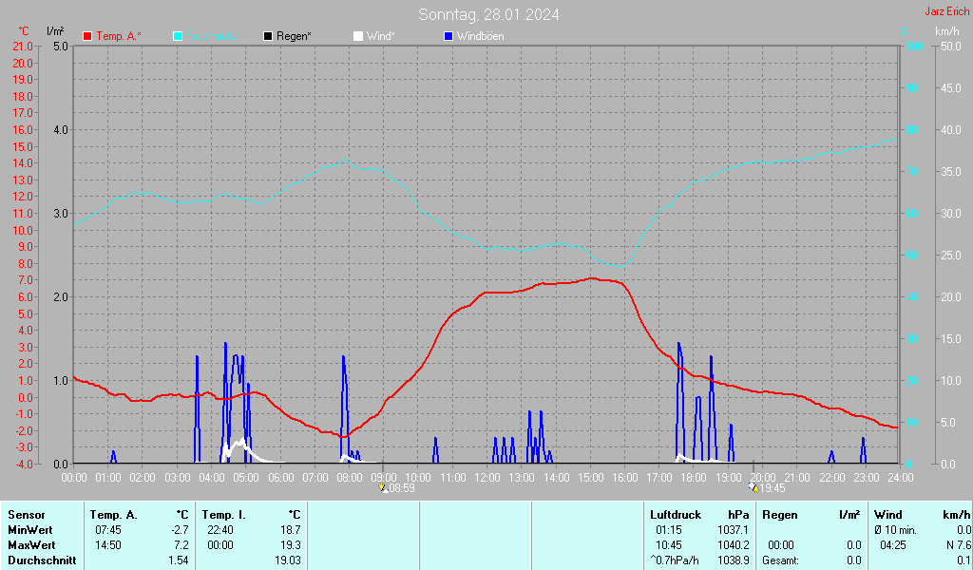Select the 'Temp. A.*' legend label
Screen dimensions: 973x570
[119, 37]
